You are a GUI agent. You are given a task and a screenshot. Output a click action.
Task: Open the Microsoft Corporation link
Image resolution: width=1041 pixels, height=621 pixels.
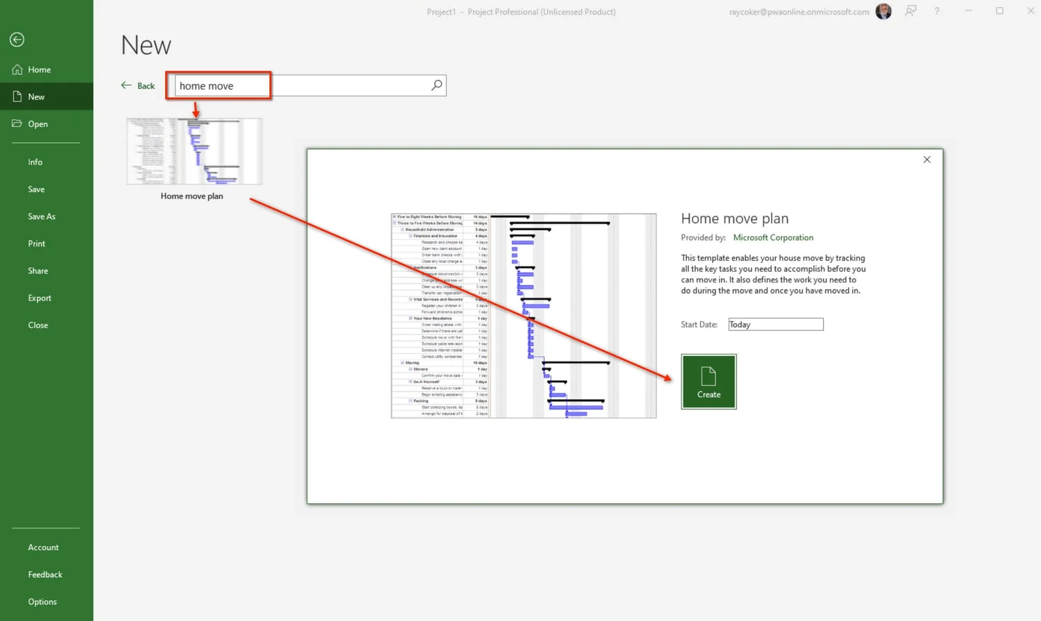(x=773, y=237)
